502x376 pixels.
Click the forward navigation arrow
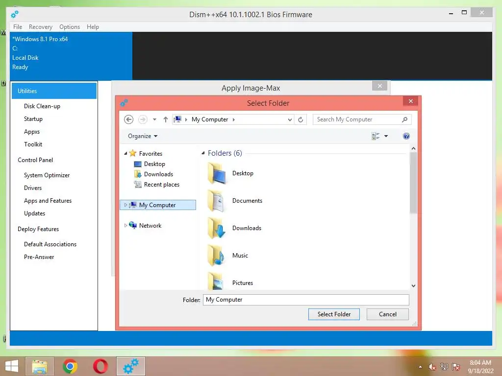[143, 119]
